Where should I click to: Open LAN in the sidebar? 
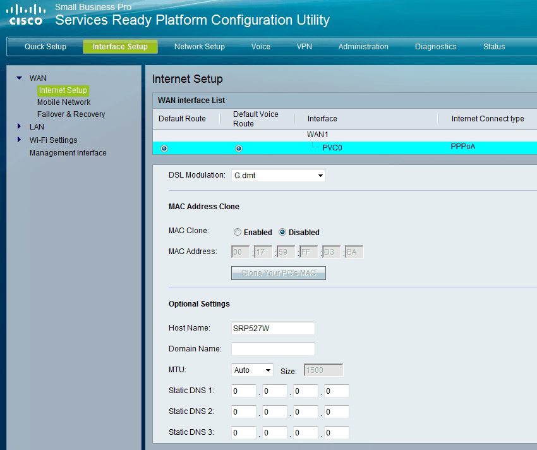(37, 127)
